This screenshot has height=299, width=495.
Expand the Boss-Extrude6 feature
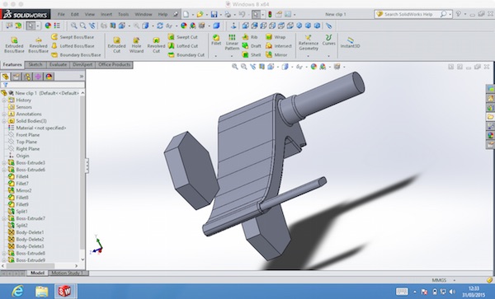[x=4, y=170]
